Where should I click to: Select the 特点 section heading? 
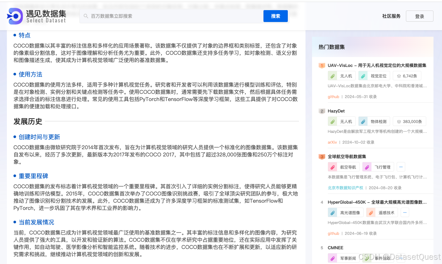25,35
